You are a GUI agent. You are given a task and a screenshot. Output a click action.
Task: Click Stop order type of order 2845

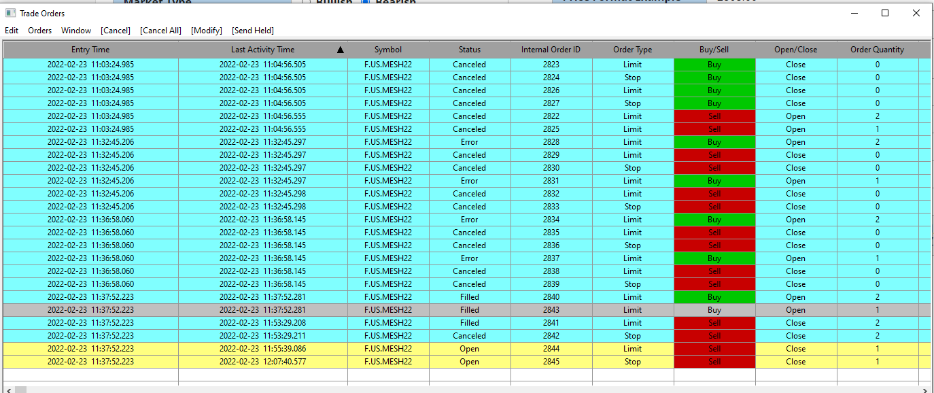(633, 362)
